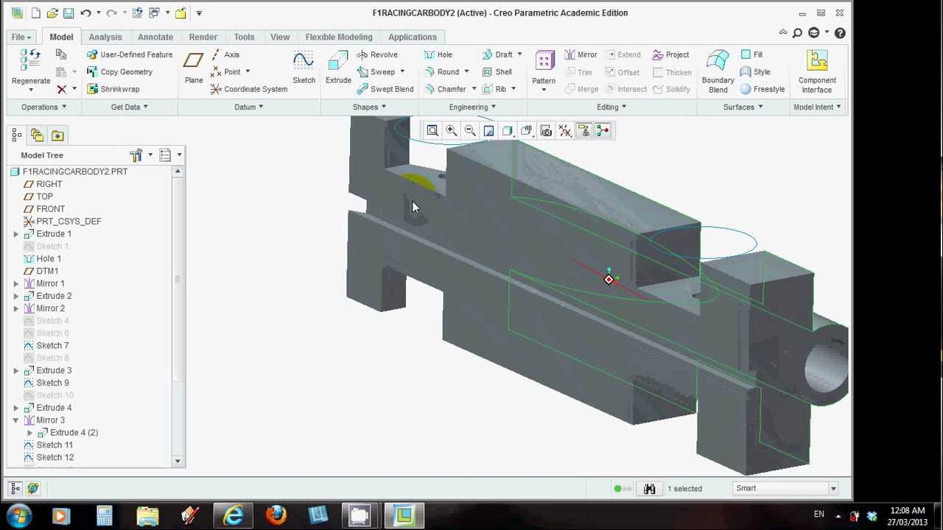
Task: Click the Swept Blend tool
Action: click(385, 89)
